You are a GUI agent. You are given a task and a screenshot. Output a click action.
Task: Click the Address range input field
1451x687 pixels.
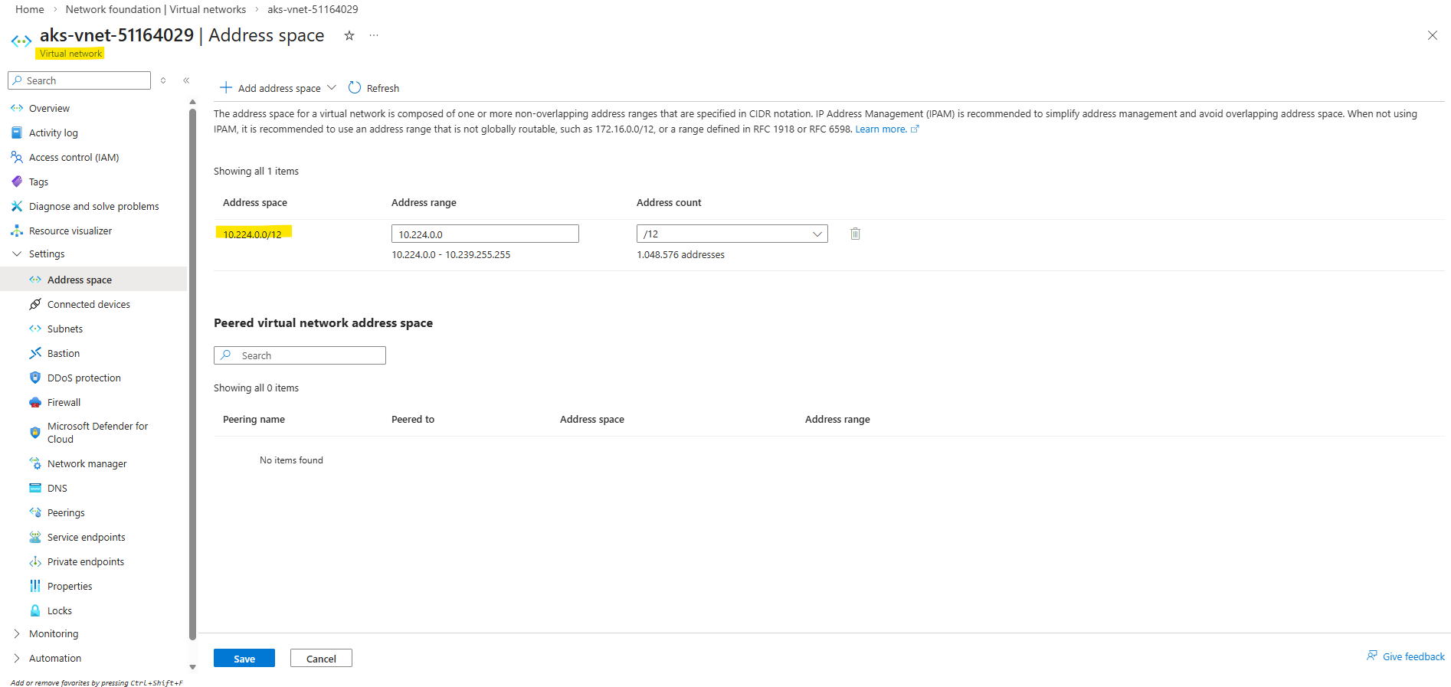485,234
